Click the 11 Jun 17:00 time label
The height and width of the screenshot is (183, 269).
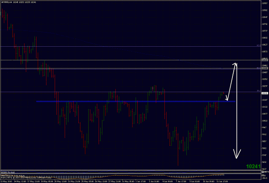[222, 181]
